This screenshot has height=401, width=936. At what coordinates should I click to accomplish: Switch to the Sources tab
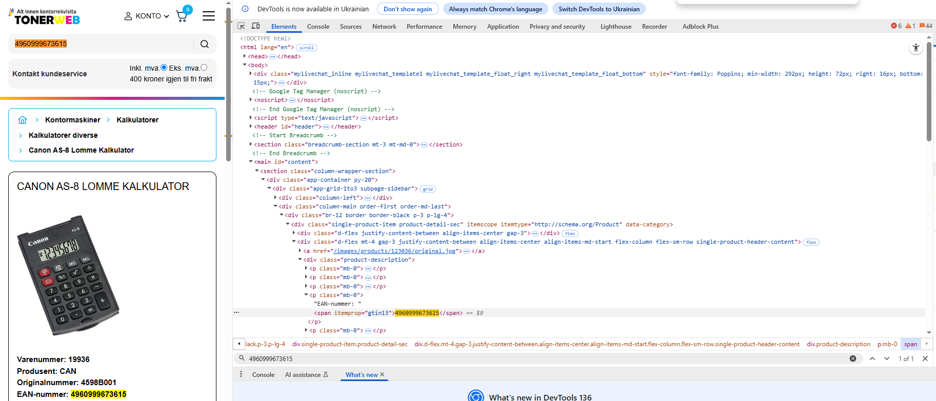click(x=351, y=27)
